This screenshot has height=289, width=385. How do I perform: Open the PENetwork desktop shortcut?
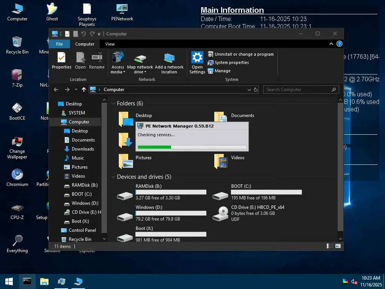coord(122,12)
